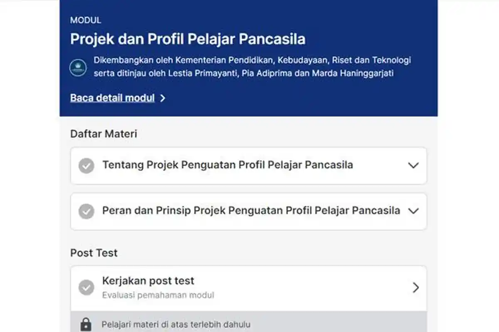The height and width of the screenshot is (332, 499).
Task: Expand Peran dan Prinsip Projek Penguatan section
Action: 413,211
